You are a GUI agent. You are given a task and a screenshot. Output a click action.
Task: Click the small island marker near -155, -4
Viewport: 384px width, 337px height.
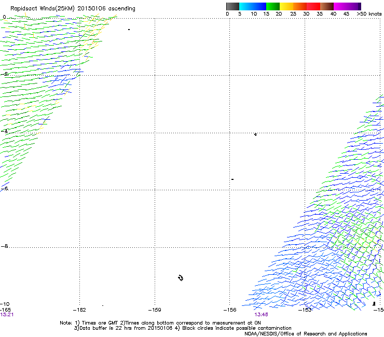click(x=255, y=134)
